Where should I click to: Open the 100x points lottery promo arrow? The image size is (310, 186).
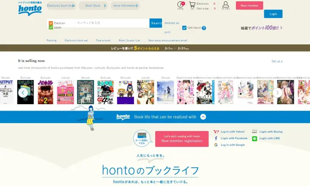[x=281, y=28]
